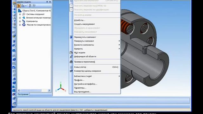Screen dimensions: 203x114
Task: Click the document icon in tree toolbar
Action: point(30,6)
